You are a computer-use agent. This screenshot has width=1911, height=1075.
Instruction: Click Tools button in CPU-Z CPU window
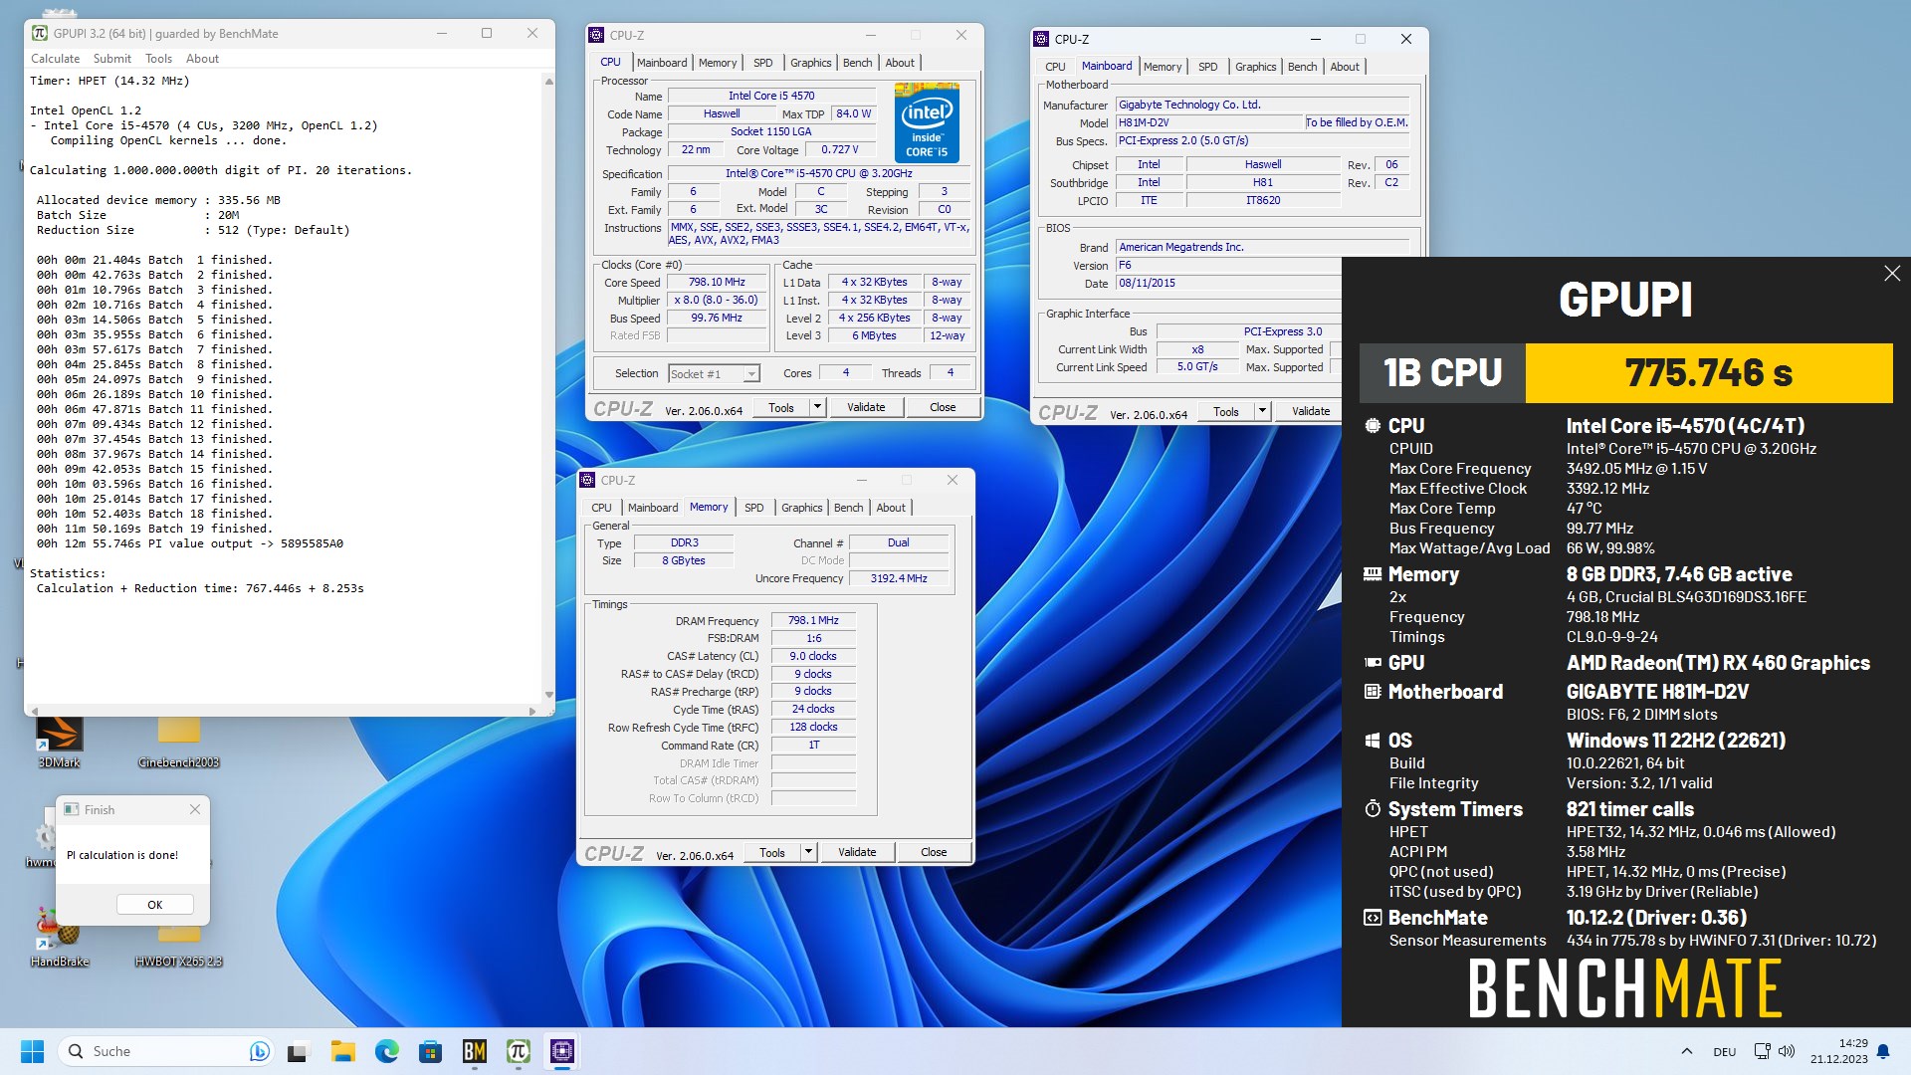781,407
